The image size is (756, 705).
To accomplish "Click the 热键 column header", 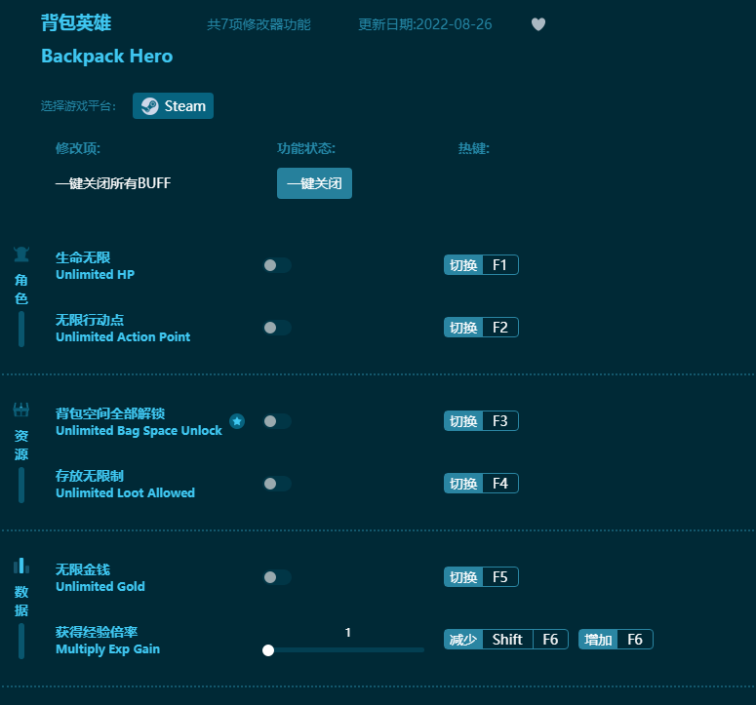I will [x=473, y=148].
